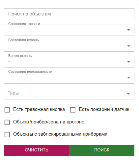Click the 'Объекты с заблокированными приборами' label text
Viewport: 139px width, 160px height.
click(x=60, y=134)
